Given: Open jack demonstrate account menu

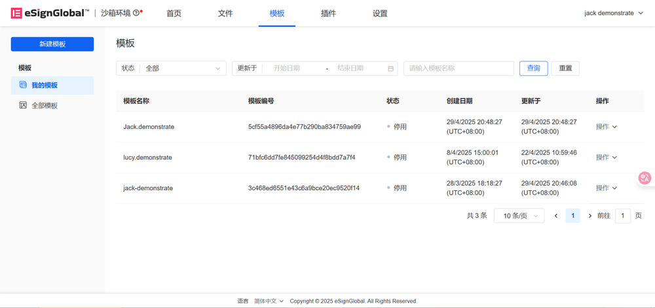Looking at the screenshot, I should 613,13.
